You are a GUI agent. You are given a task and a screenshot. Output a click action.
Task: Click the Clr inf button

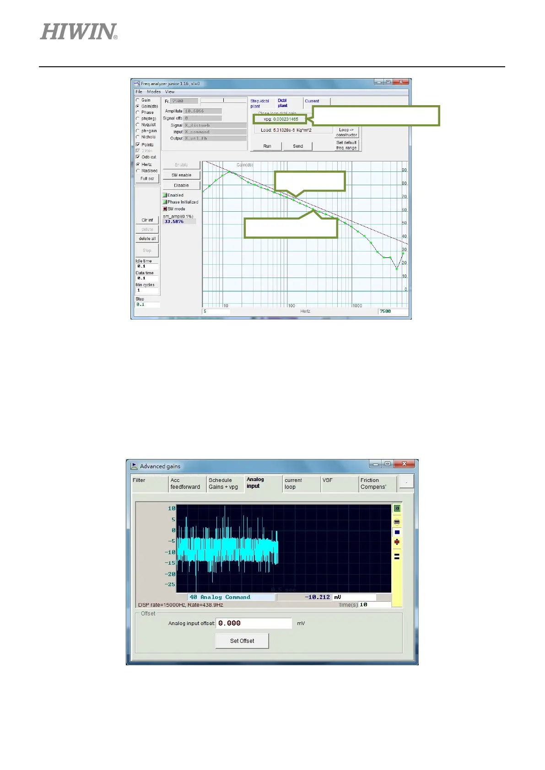147,220
